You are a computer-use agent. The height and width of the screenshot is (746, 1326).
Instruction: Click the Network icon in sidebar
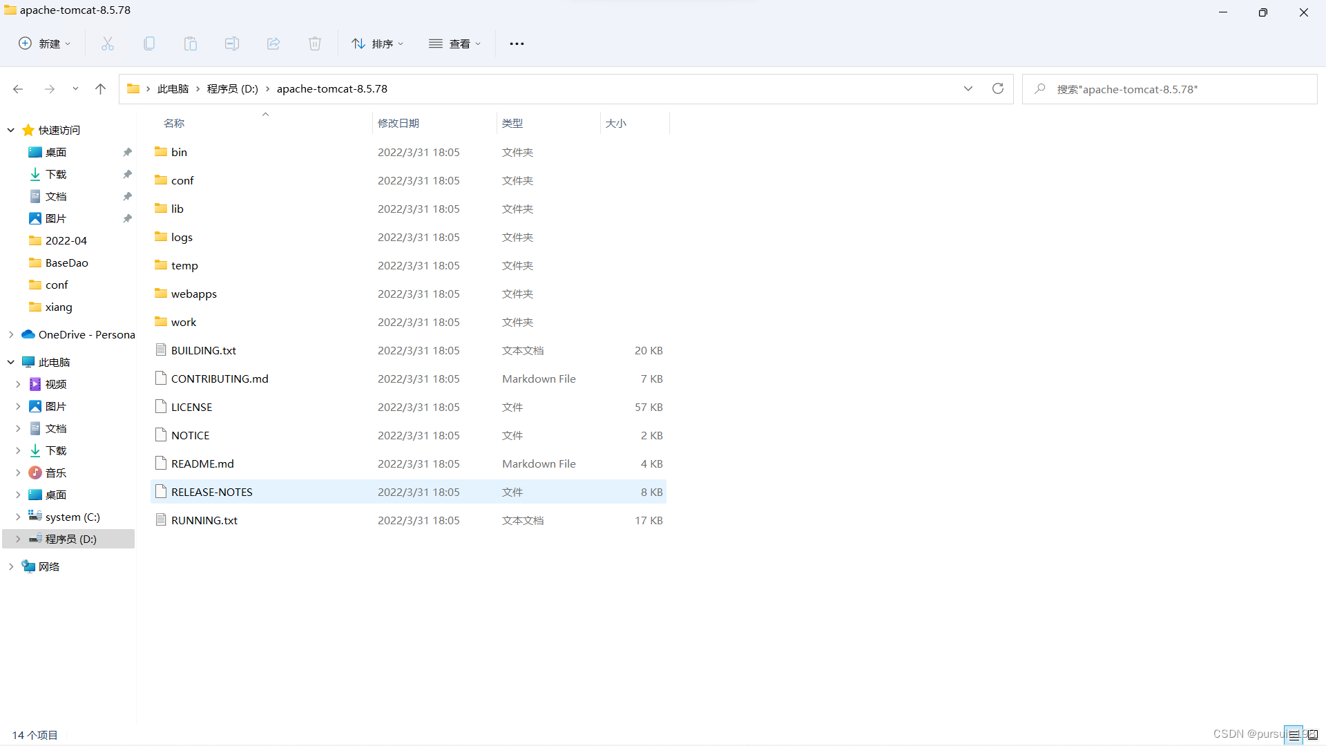(28, 566)
